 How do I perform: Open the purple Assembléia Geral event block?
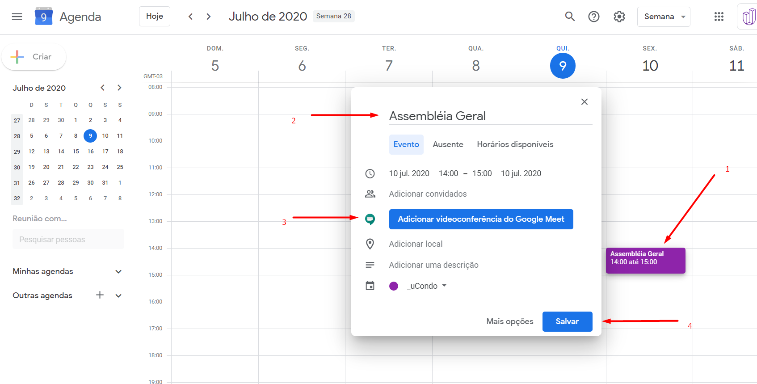pos(645,261)
